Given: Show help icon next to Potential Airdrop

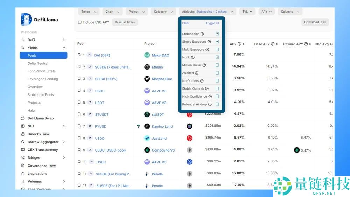Looking at the screenshot, I should point(210,104).
